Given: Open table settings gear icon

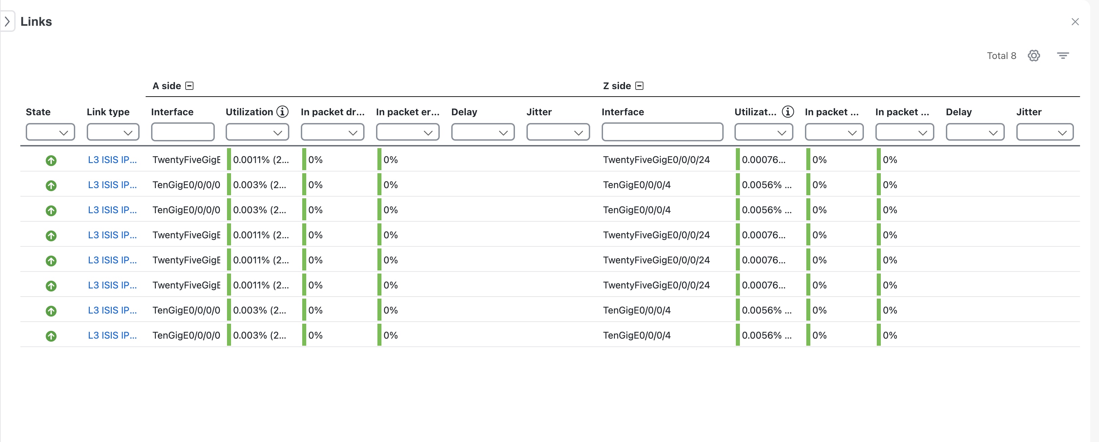Looking at the screenshot, I should (1033, 56).
